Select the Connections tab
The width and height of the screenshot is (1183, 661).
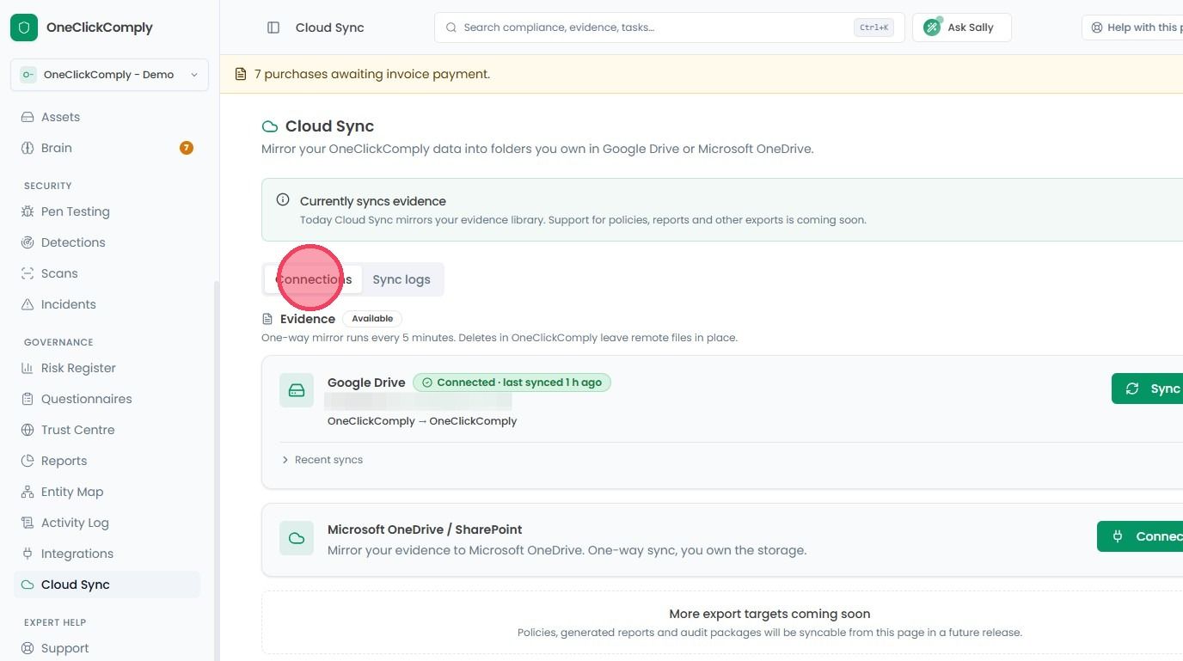[x=313, y=279]
